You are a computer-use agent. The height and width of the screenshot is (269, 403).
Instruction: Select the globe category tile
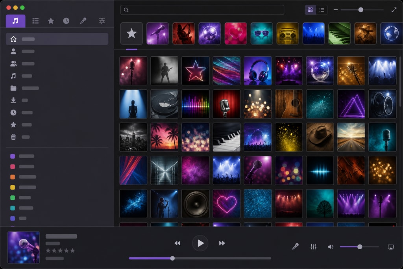(x=392, y=33)
